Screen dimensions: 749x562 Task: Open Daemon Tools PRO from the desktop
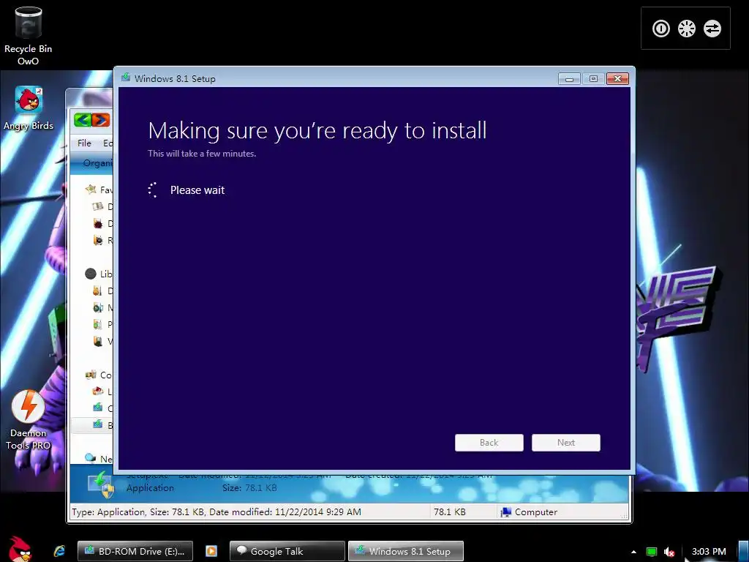[x=29, y=421]
